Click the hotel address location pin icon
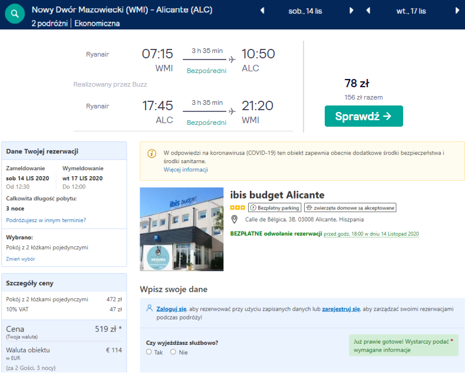Viewport: 465px width, 373px height. click(234, 219)
